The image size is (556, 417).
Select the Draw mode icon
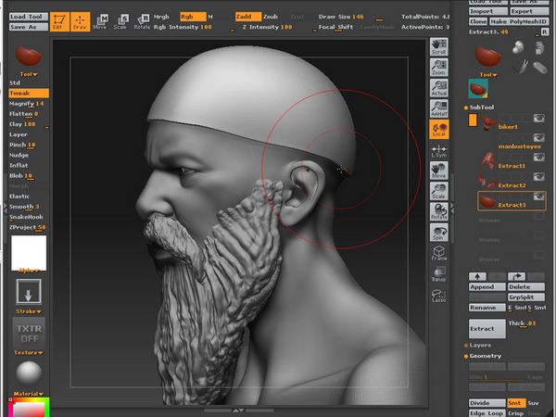click(x=81, y=19)
